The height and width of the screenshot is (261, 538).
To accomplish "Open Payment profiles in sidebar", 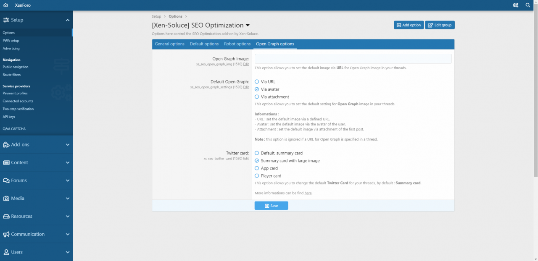I will [36, 93].
